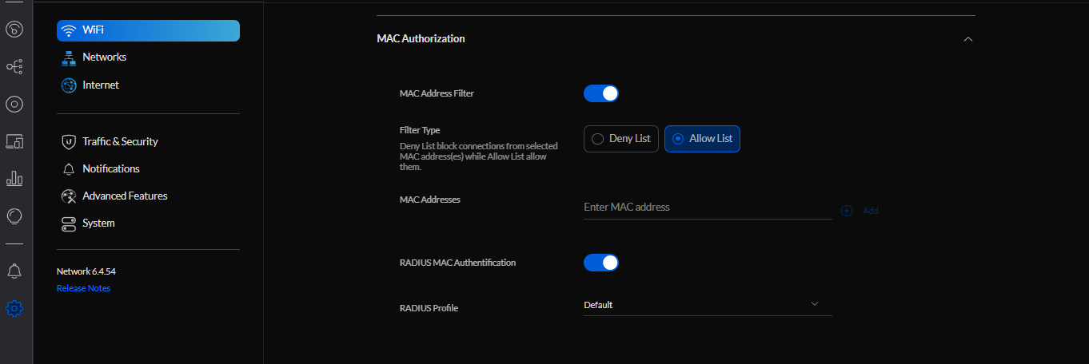The height and width of the screenshot is (364, 1089).
Task: Click the Notifications bell icon in the sidebar
Action: tap(69, 168)
